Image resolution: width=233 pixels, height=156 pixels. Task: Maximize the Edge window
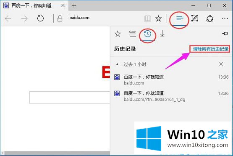pos(209,5)
